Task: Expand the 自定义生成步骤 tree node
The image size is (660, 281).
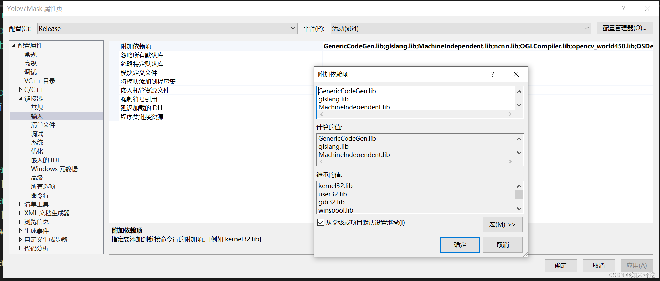Action: (20, 239)
